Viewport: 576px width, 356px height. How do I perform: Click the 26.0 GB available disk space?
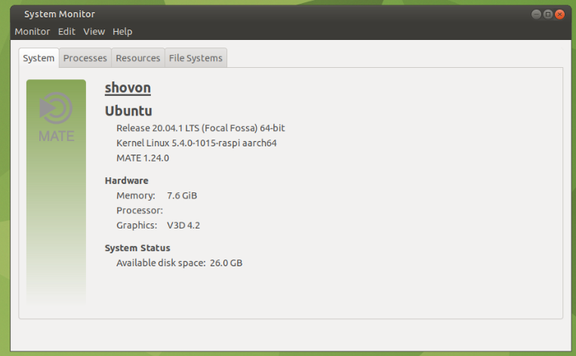pos(226,262)
